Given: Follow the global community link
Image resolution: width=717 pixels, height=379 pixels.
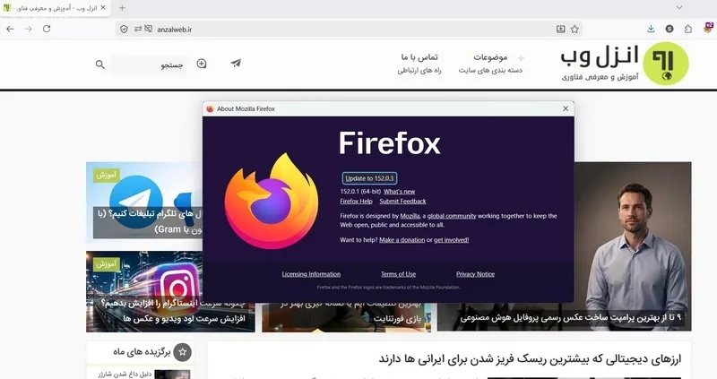Looking at the screenshot, I should pos(452,216).
